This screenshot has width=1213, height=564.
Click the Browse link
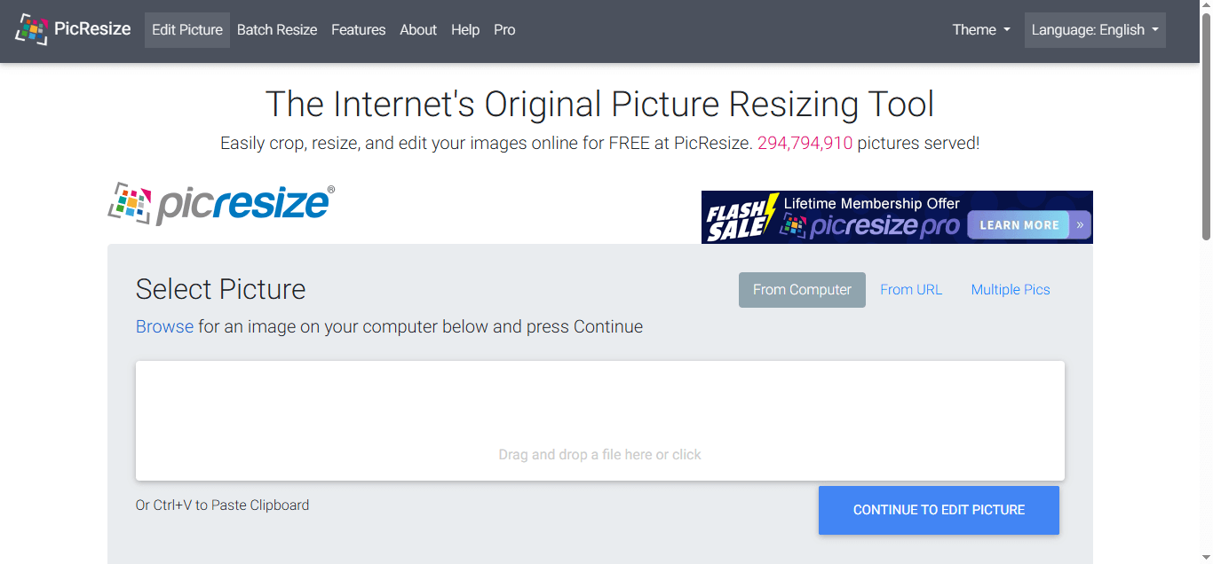(164, 326)
